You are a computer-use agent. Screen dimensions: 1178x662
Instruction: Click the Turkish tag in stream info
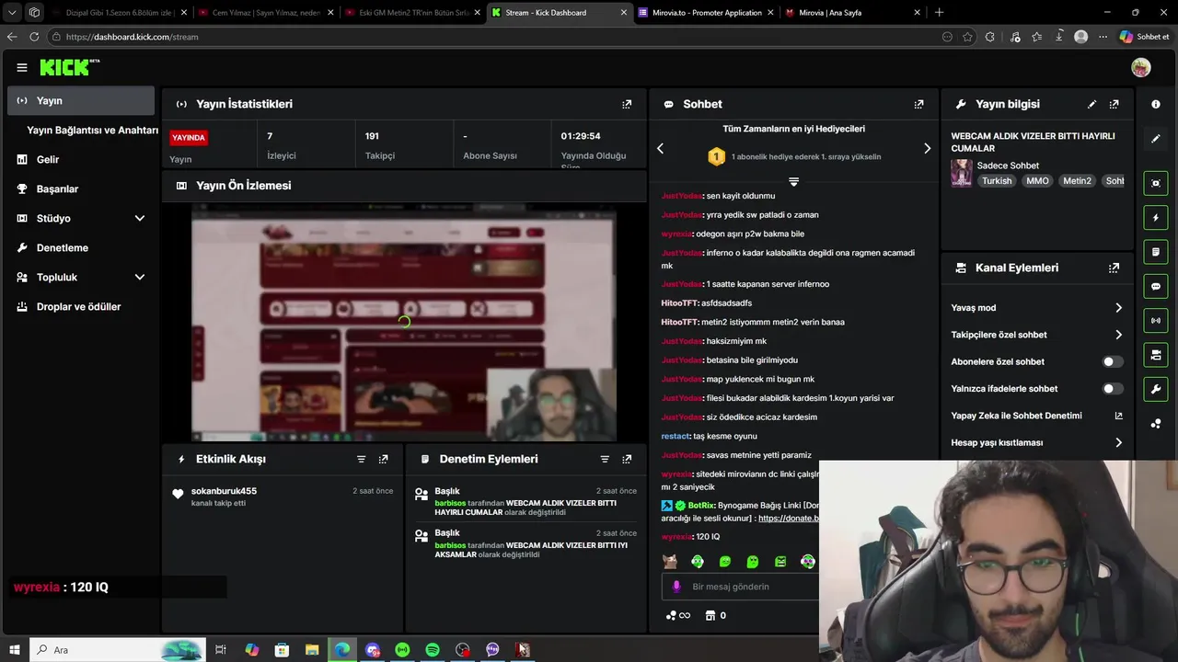pyautogui.click(x=997, y=181)
